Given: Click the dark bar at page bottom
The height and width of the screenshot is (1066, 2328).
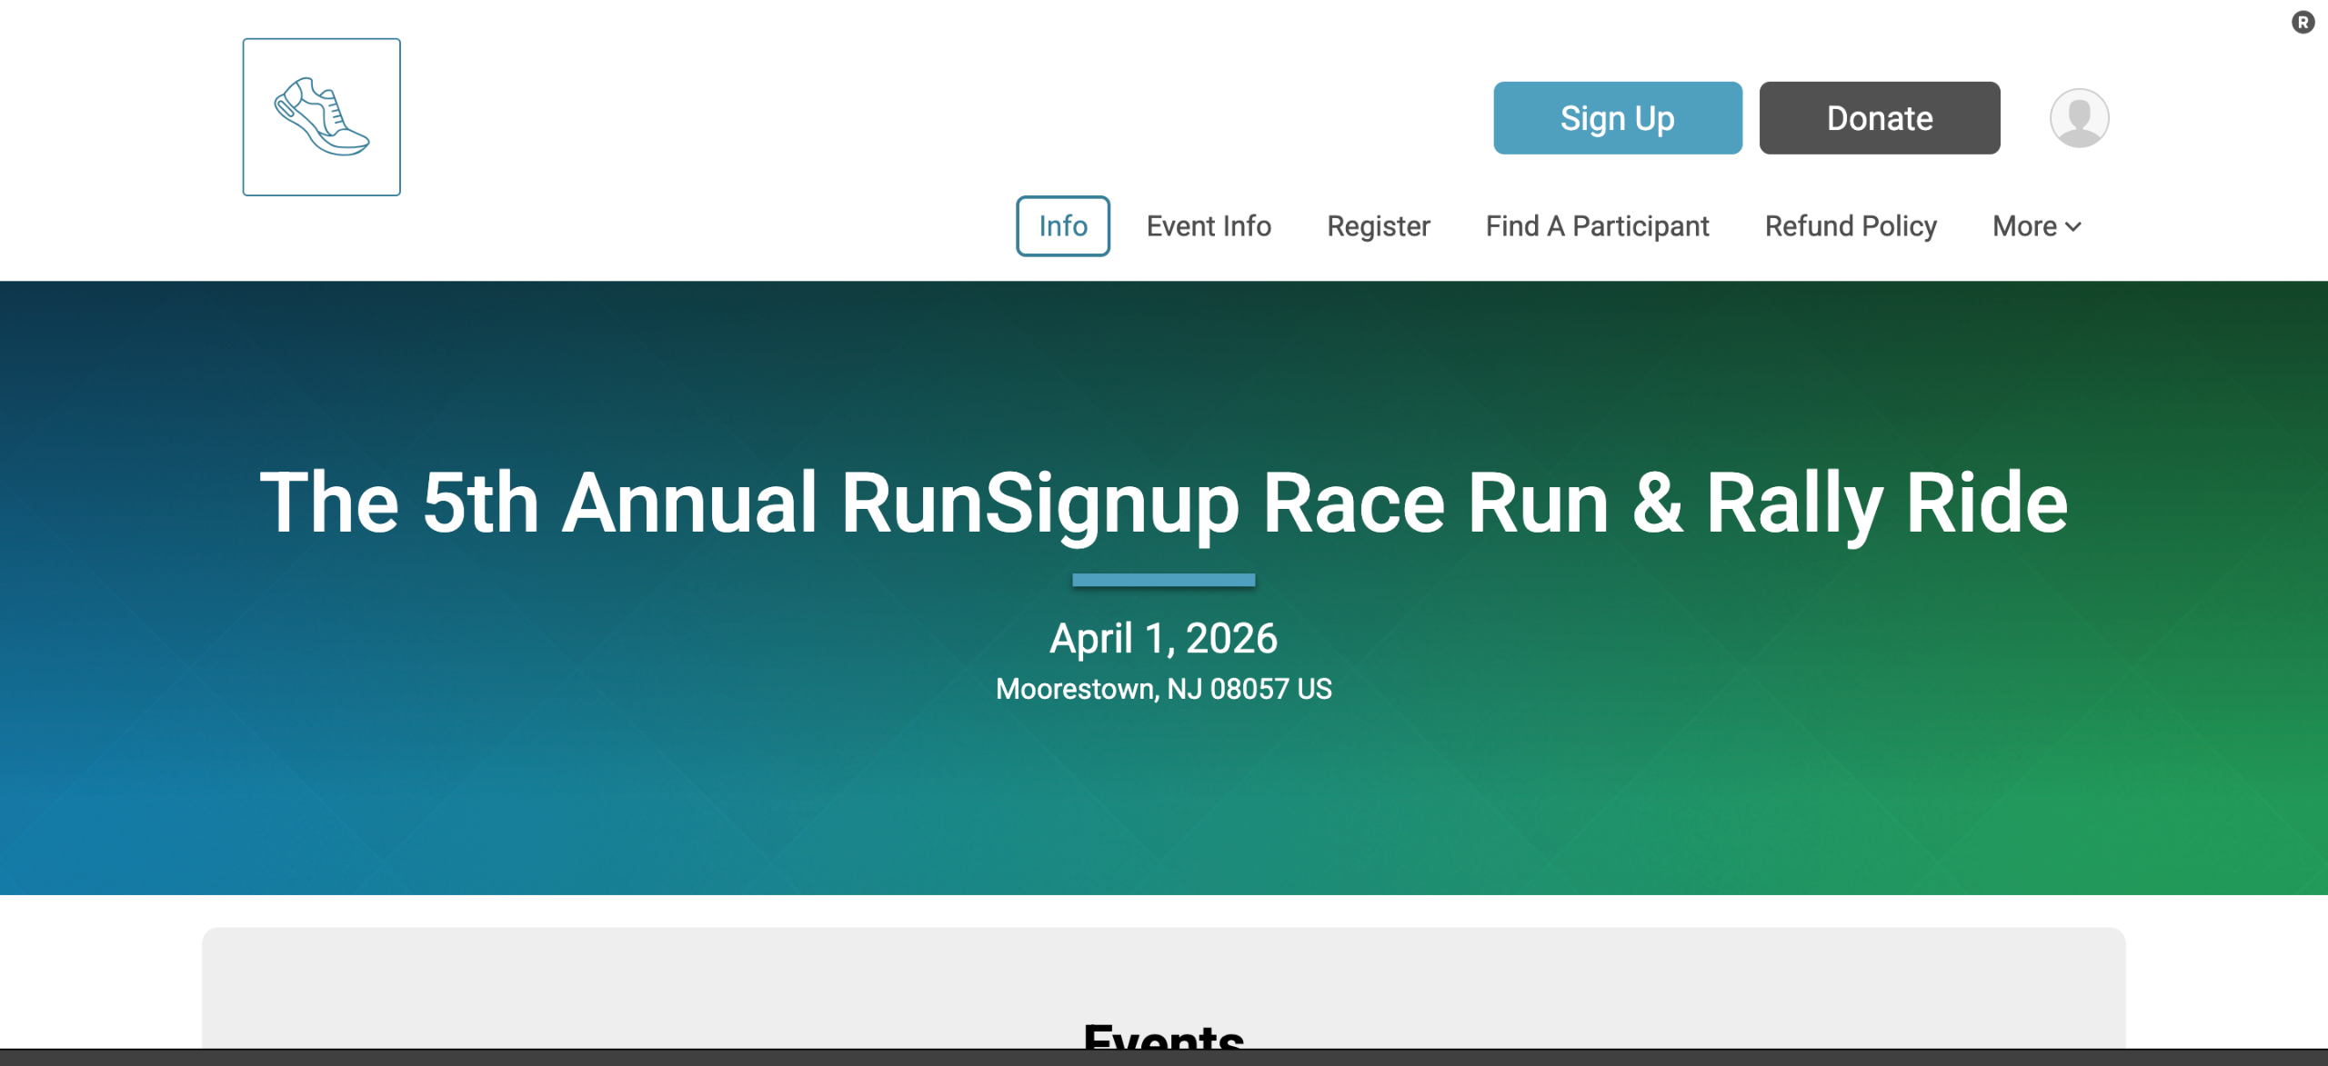Looking at the screenshot, I should coord(1163,1058).
